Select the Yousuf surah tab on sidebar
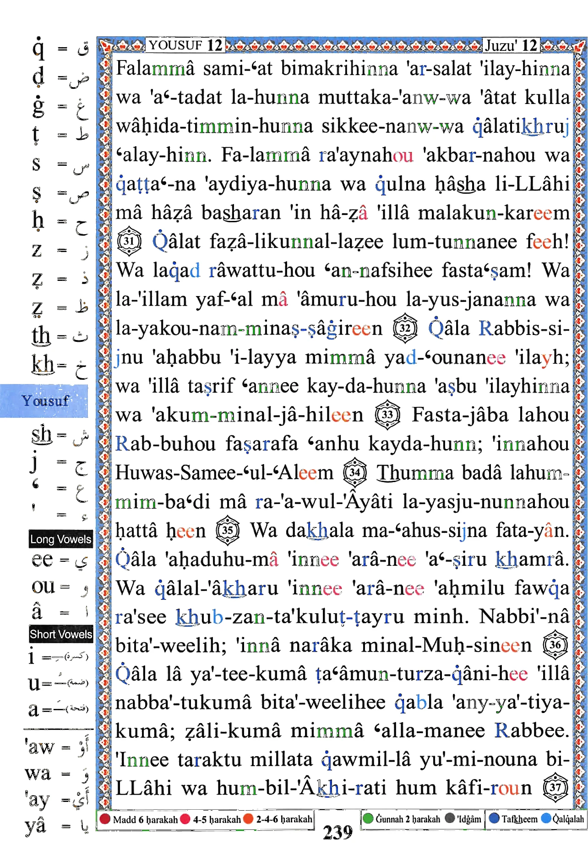 point(44,401)
